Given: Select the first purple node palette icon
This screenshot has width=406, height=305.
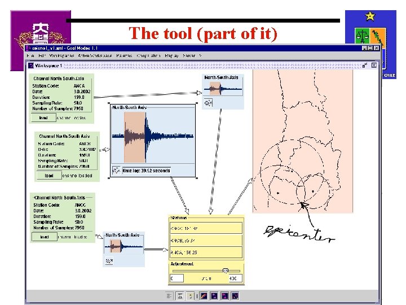Looking at the screenshot, I should click(x=214, y=295).
